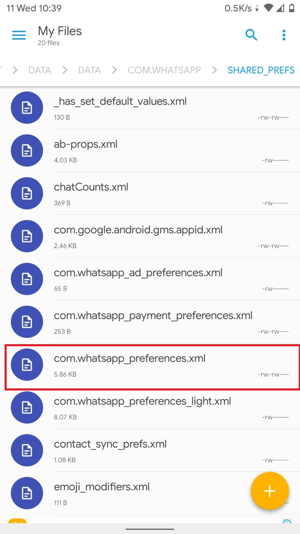The height and width of the screenshot is (534, 300).
Task: Go to COM.WHATSAPP breadcrumb folder
Action: pos(164,70)
